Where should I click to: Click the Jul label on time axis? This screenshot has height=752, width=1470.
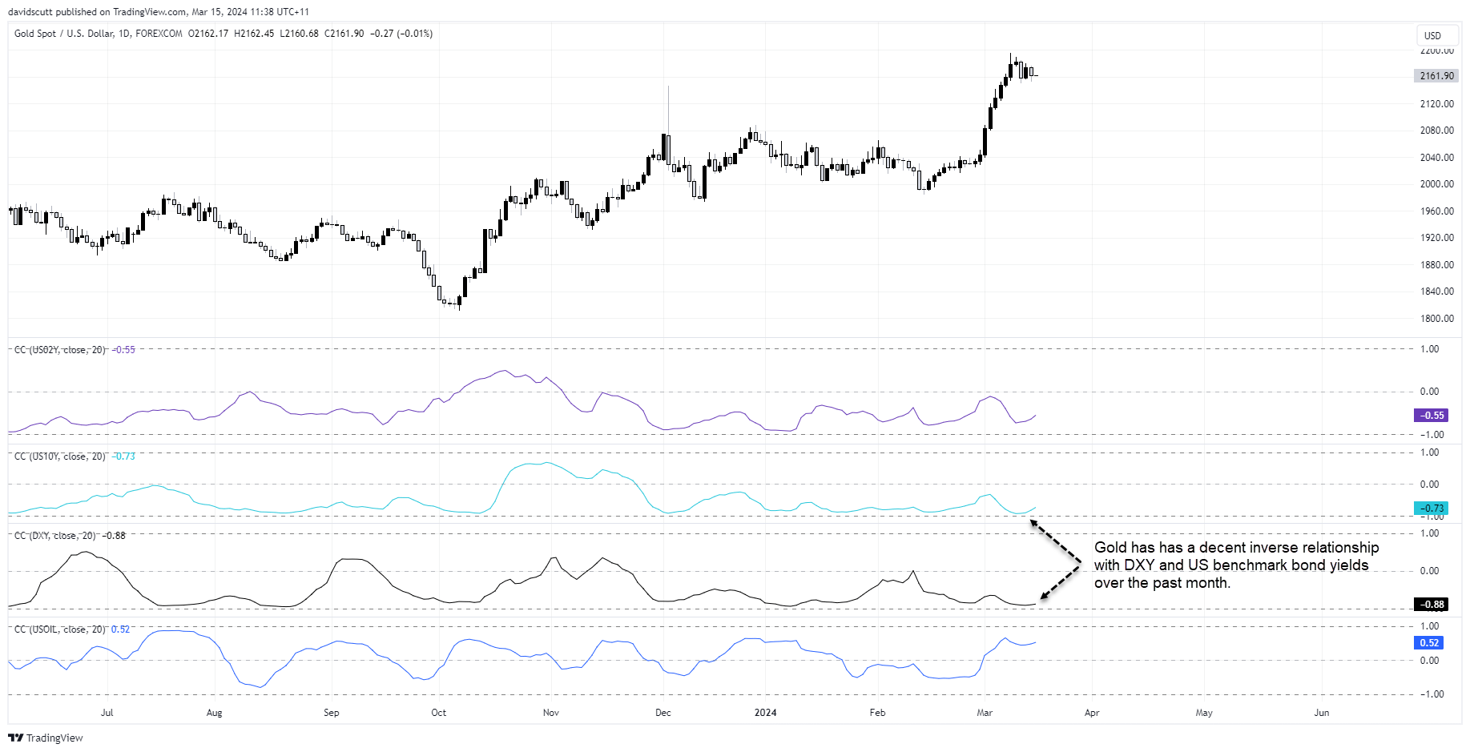pyautogui.click(x=107, y=713)
